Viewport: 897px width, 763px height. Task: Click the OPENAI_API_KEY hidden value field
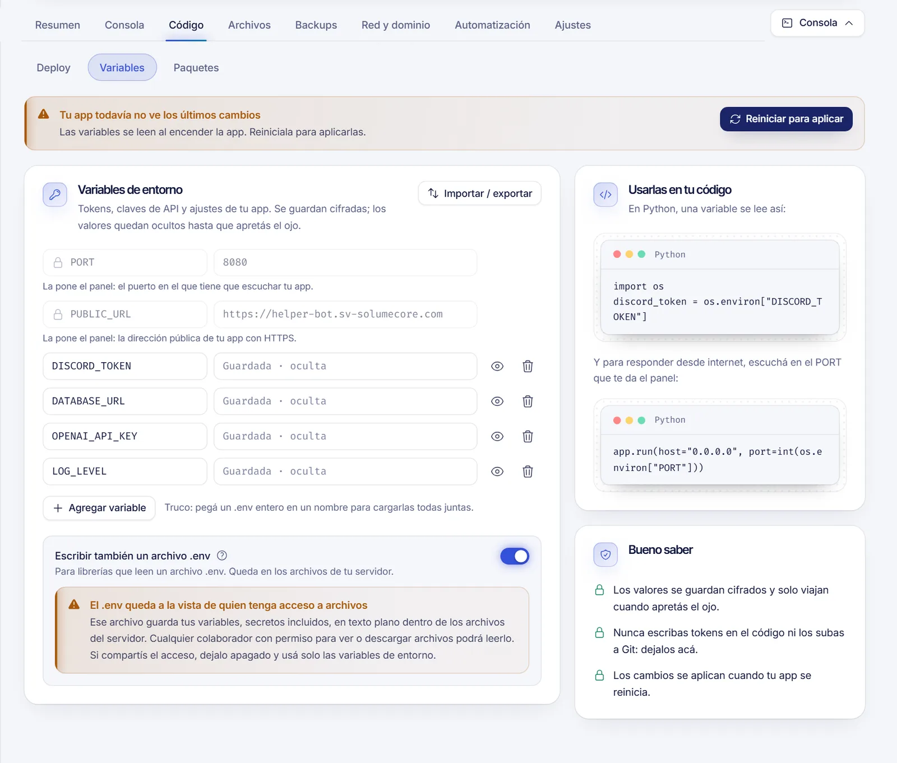pyautogui.click(x=345, y=436)
